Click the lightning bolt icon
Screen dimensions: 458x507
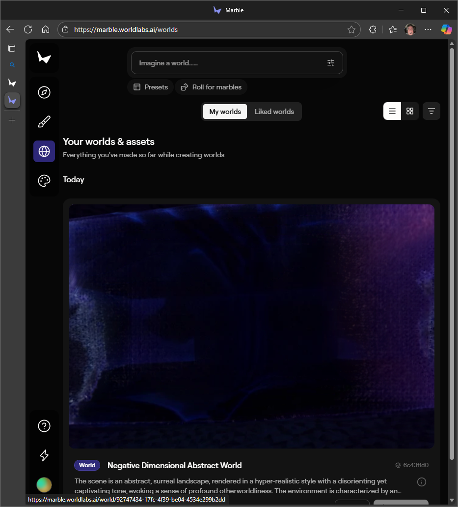(x=44, y=455)
